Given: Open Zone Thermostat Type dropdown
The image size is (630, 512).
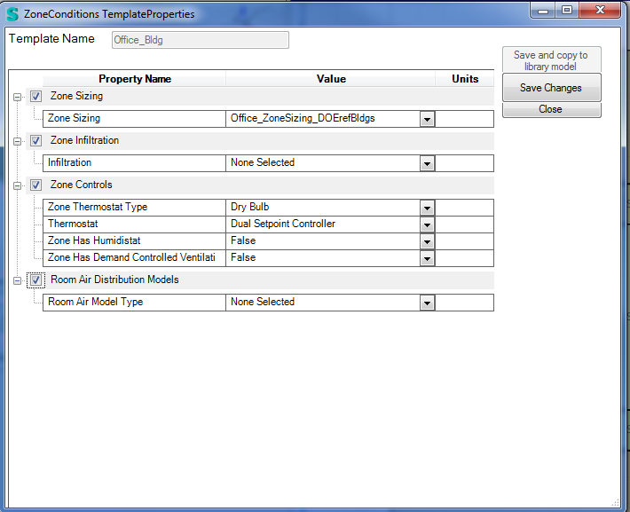Looking at the screenshot, I should (427, 208).
